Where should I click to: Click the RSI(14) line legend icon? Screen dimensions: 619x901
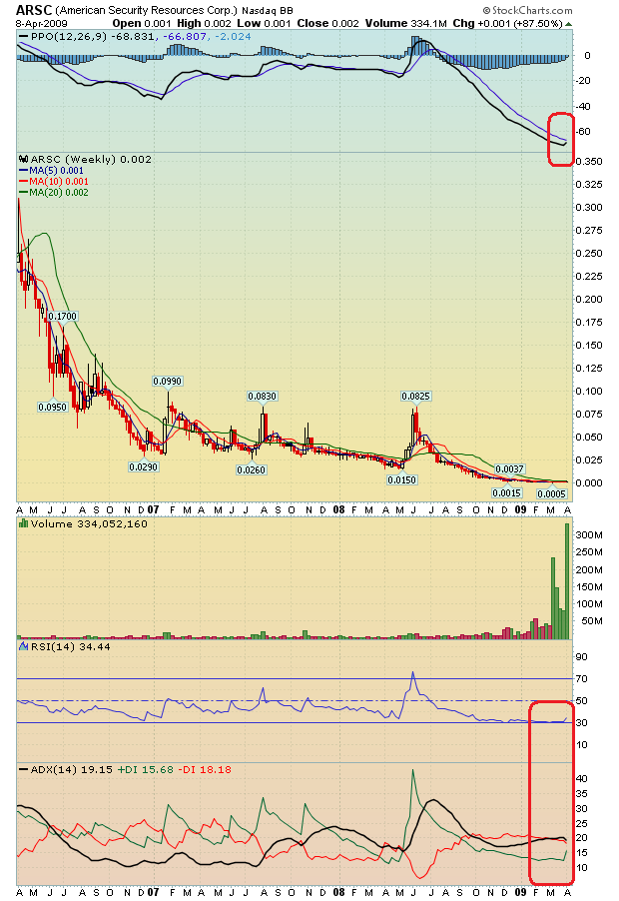pyautogui.click(x=24, y=646)
